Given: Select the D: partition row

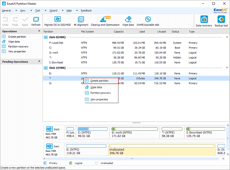Looking at the screenshot, I should (136, 83).
